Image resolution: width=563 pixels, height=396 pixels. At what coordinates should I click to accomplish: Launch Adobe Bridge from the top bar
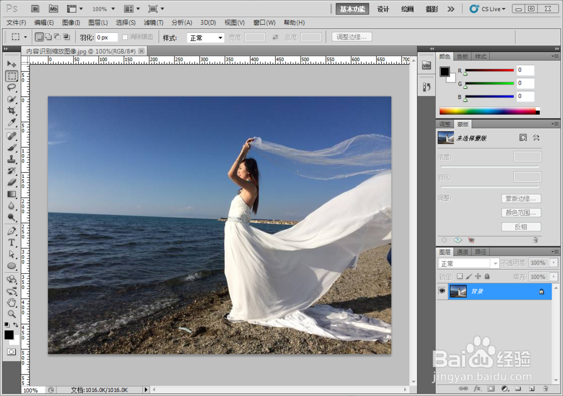point(35,9)
